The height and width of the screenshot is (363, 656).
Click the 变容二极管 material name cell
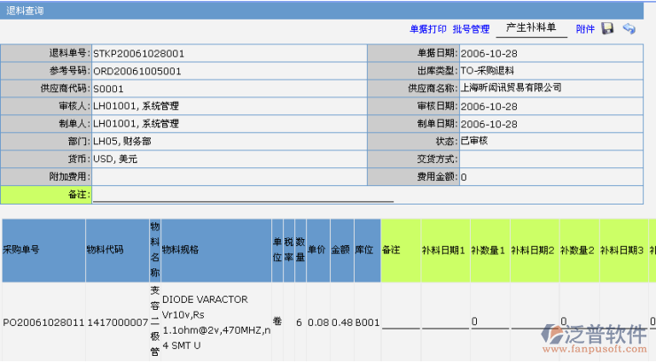click(x=155, y=321)
